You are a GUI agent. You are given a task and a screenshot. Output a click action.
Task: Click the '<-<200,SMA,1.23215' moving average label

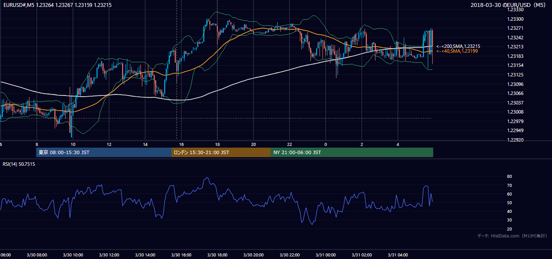click(458, 46)
